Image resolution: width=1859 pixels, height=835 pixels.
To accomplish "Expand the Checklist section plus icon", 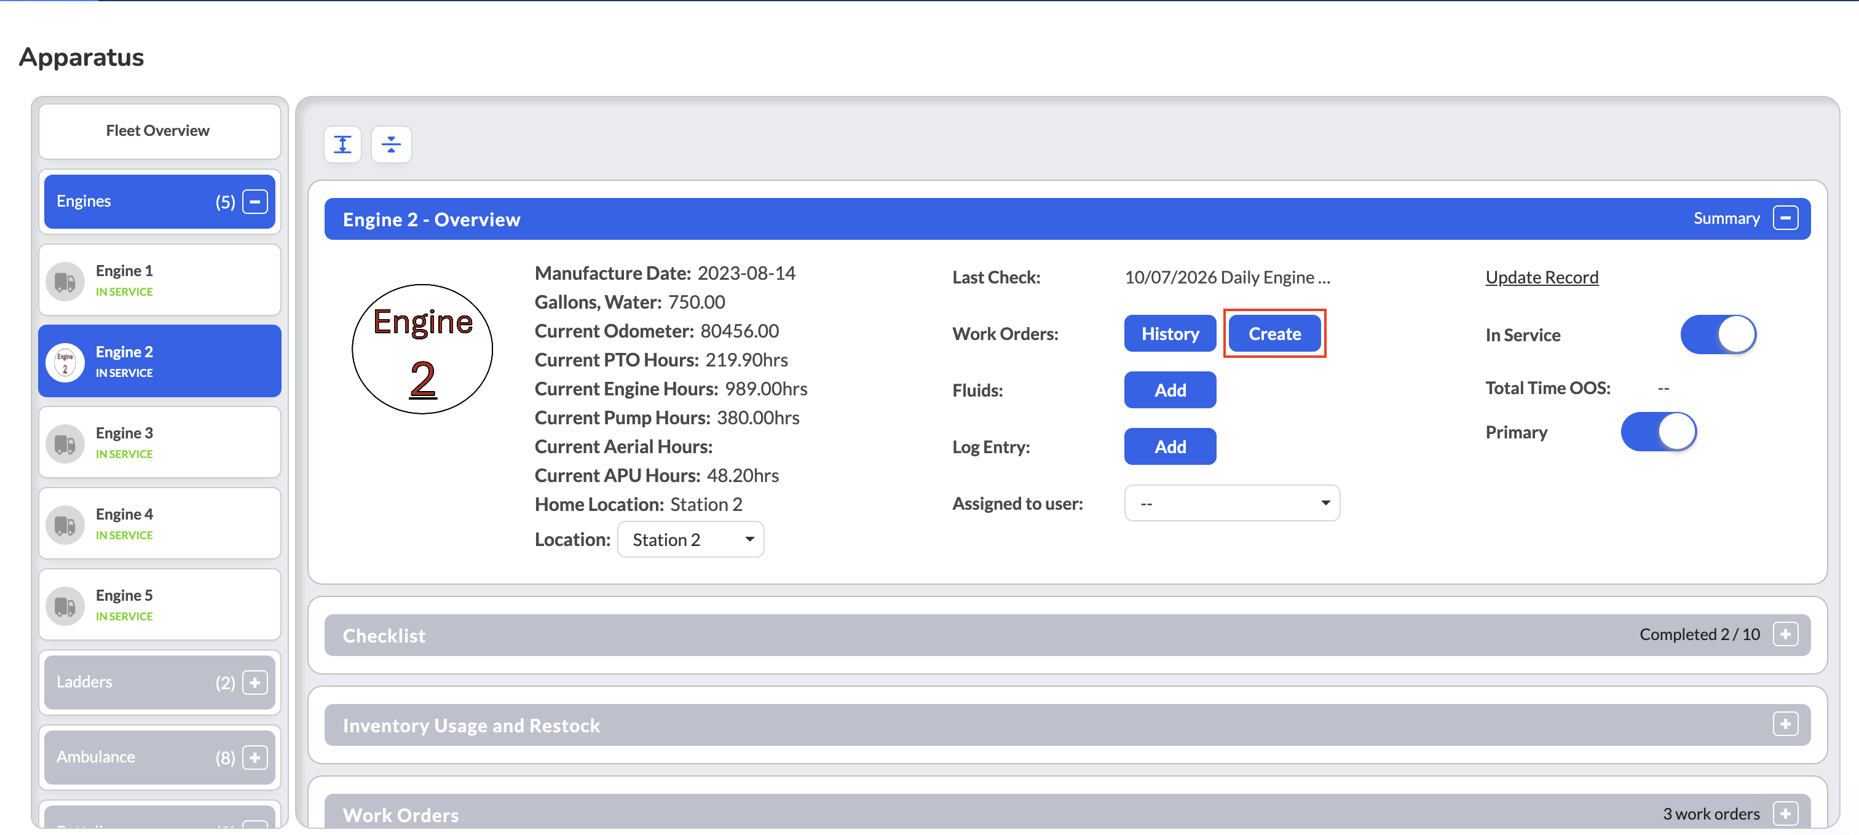I will click(x=1785, y=635).
